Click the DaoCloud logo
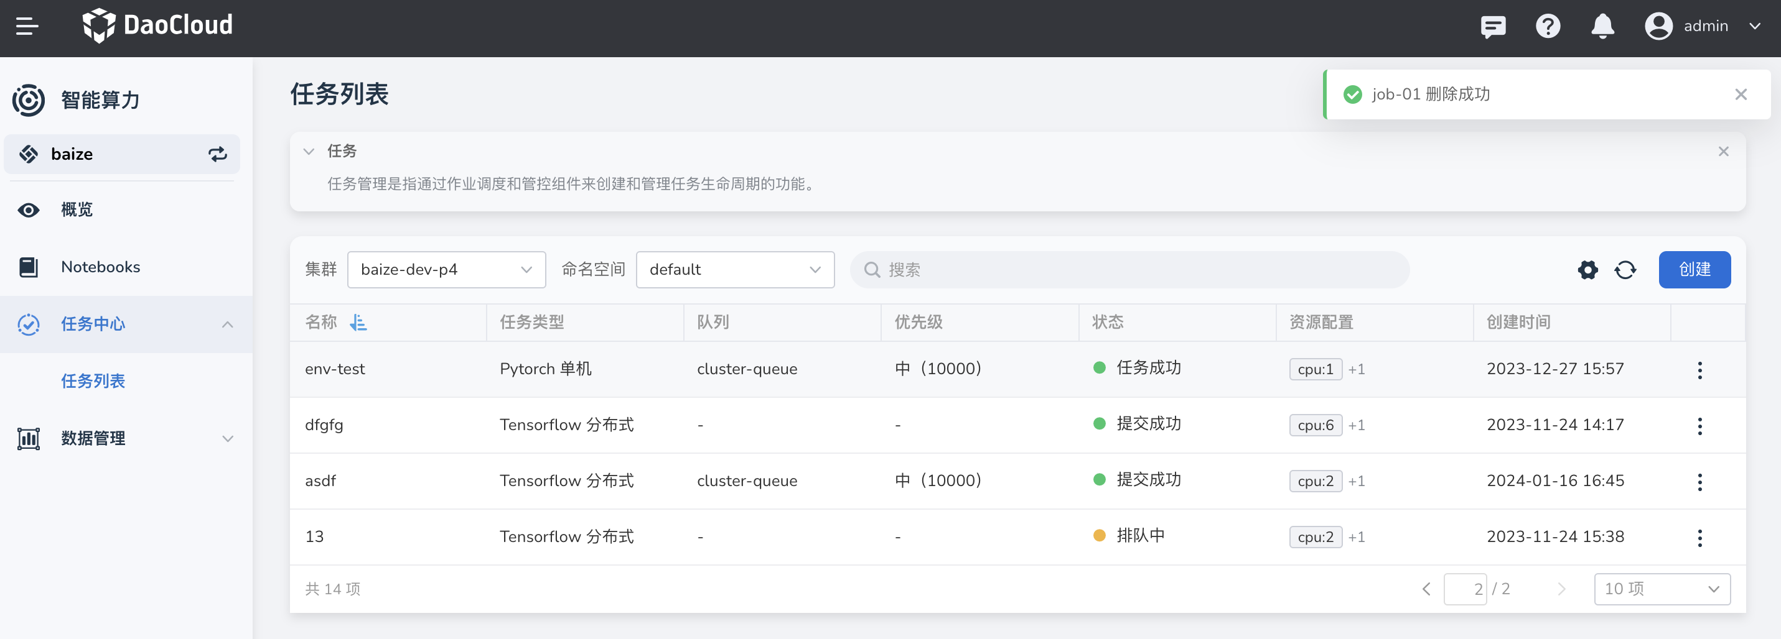This screenshot has width=1781, height=639. click(157, 25)
